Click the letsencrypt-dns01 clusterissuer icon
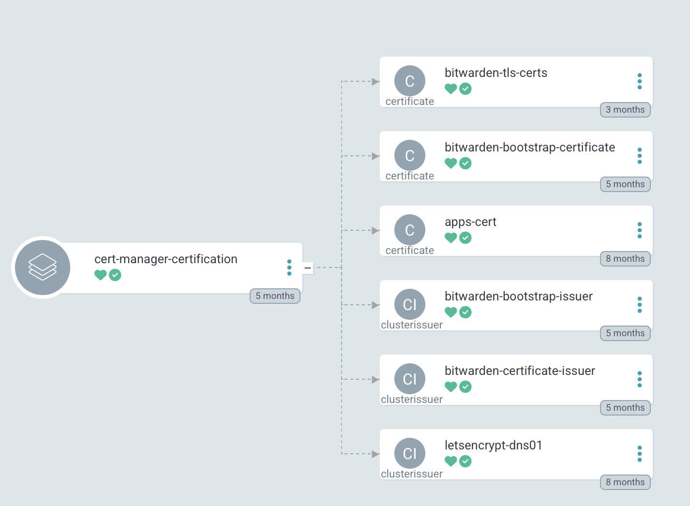The image size is (690, 506). [x=409, y=453]
